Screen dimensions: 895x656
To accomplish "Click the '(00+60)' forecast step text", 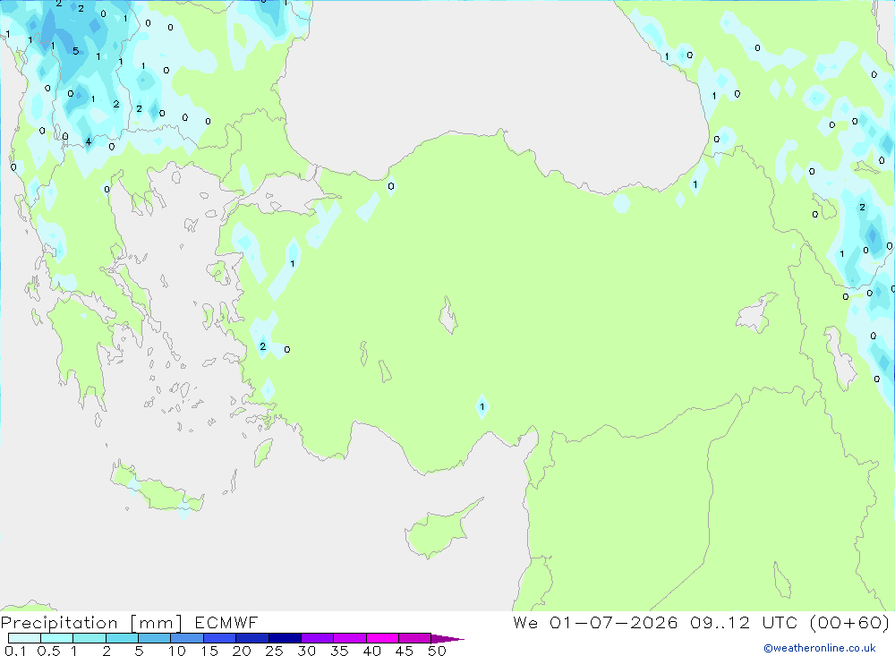I will pyautogui.click(x=850, y=623).
